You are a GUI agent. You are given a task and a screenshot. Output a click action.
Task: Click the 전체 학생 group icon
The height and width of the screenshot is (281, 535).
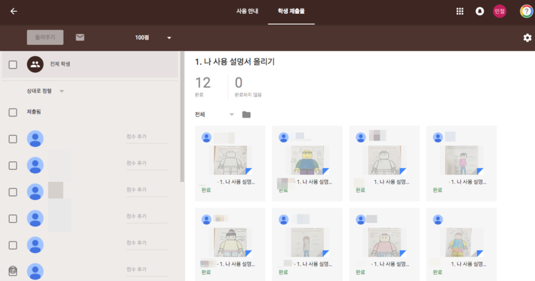pyautogui.click(x=35, y=64)
